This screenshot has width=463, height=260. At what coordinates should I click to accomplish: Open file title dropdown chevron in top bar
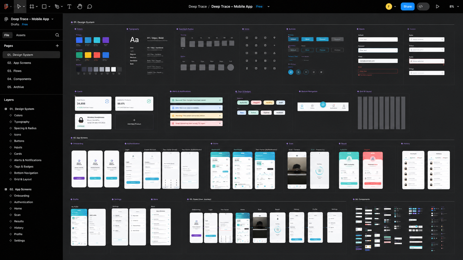coord(268,7)
